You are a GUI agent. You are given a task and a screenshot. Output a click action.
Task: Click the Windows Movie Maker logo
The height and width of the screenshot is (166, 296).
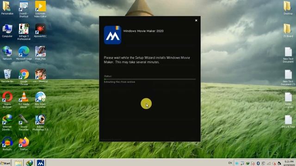(x=112, y=35)
